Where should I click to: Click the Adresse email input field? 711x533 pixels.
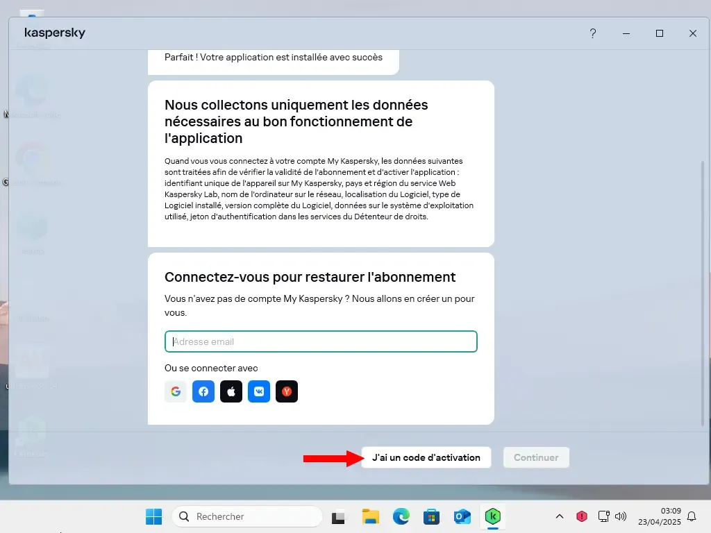pyautogui.click(x=321, y=341)
